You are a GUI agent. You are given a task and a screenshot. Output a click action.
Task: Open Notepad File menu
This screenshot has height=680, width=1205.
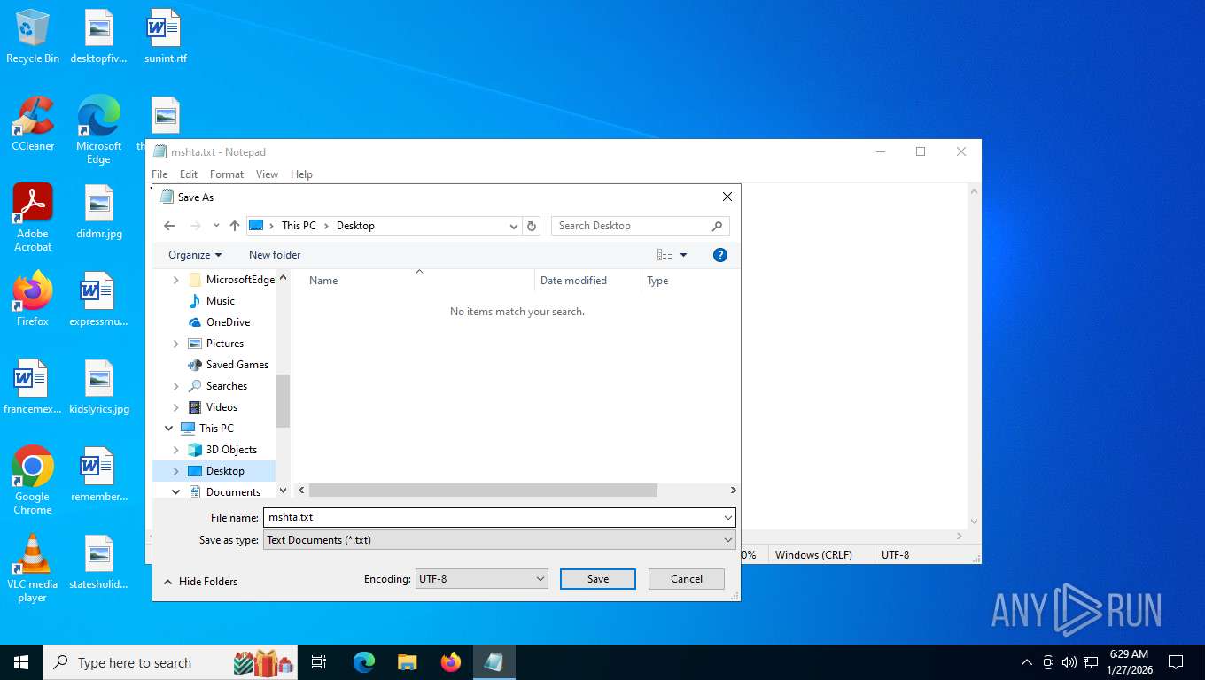coord(159,174)
